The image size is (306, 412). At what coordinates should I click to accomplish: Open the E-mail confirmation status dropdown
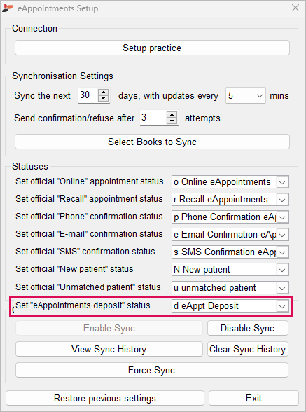click(282, 235)
